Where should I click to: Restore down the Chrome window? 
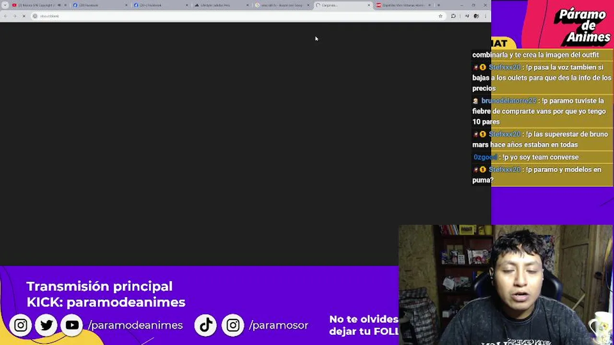click(x=473, y=5)
